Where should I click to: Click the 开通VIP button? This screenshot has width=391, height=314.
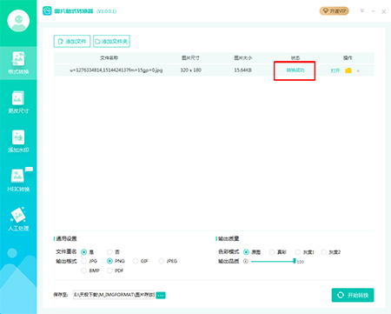pos(334,11)
